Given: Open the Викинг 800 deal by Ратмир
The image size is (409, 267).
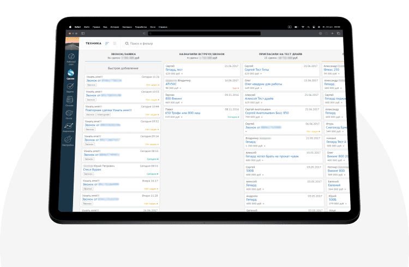Looking at the screenshot, I should 336,171.
